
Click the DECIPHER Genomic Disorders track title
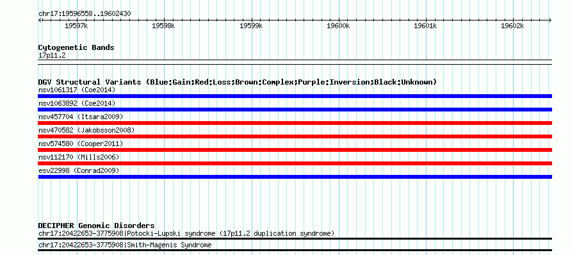point(96,226)
